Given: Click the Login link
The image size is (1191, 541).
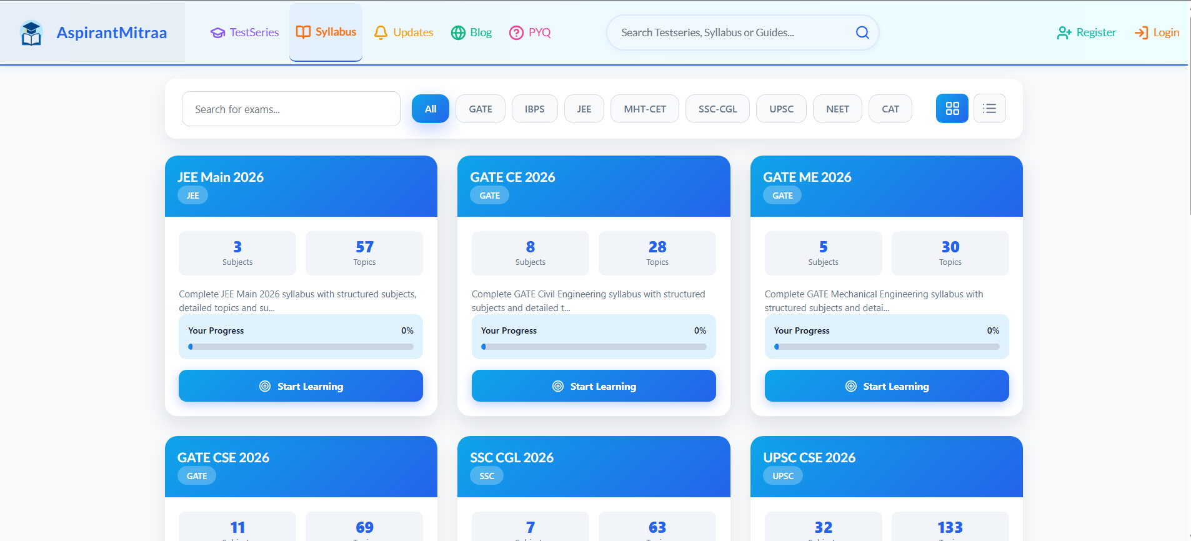Looking at the screenshot, I should [x=1157, y=32].
